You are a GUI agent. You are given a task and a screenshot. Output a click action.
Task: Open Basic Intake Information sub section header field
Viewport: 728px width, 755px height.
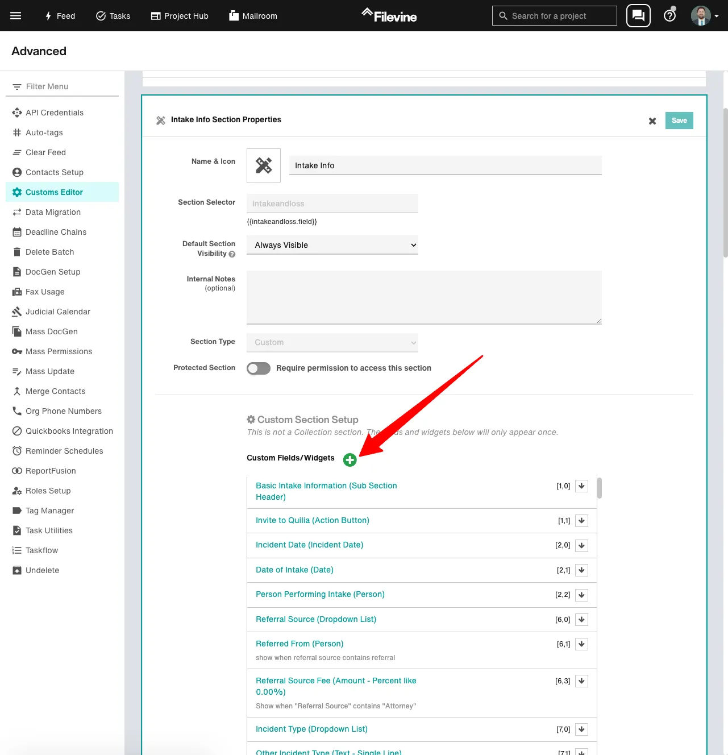click(326, 491)
